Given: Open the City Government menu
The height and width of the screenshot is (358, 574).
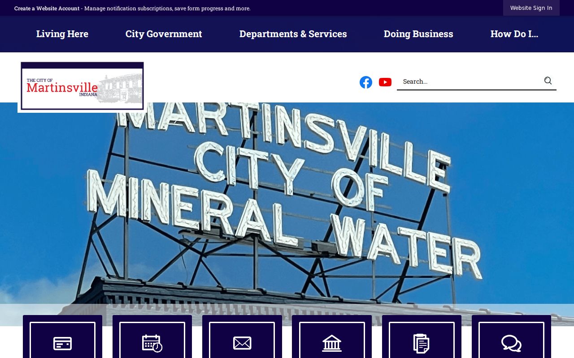Looking at the screenshot, I should (x=164, y=34).
